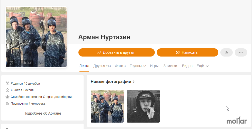The width and height of the screenshot is (252, 129).
Task: Open the Фото 3 tab
Action: point(120,66)
